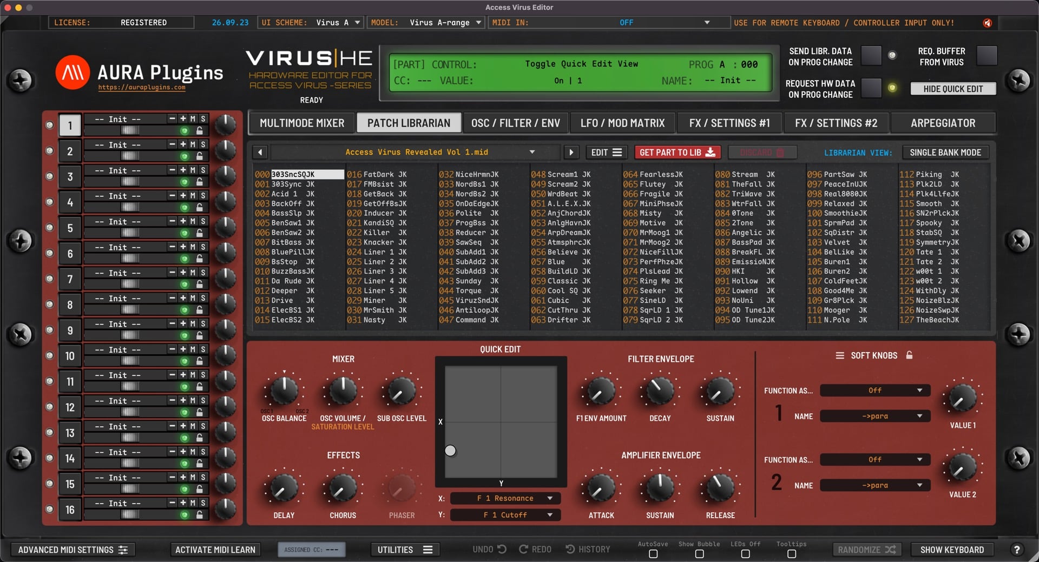The image size is (1039, 562).
Task: Click the Advanced MIDI Settings sliders button
Action: [x=73, y=550]
